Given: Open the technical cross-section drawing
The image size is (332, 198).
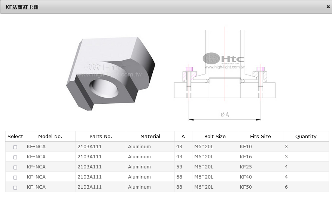Looking at the screenshot, I should (x=225, y=75).
